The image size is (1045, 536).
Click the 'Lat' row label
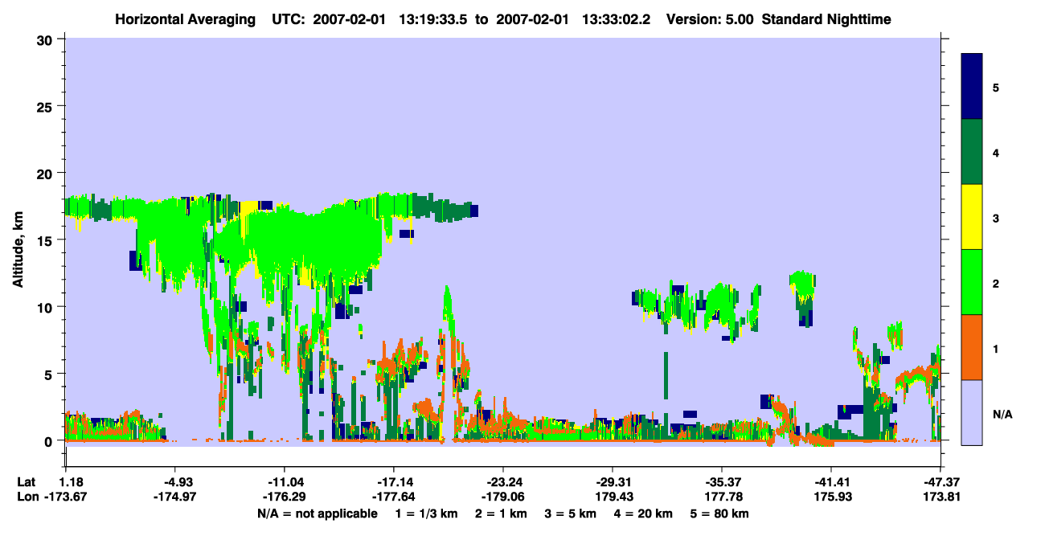click(27, 482)
